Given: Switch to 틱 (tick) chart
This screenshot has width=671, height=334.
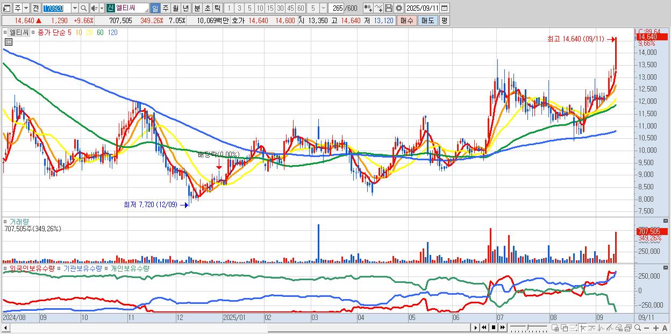Looking at the screenshot, I should pos(217,8).
